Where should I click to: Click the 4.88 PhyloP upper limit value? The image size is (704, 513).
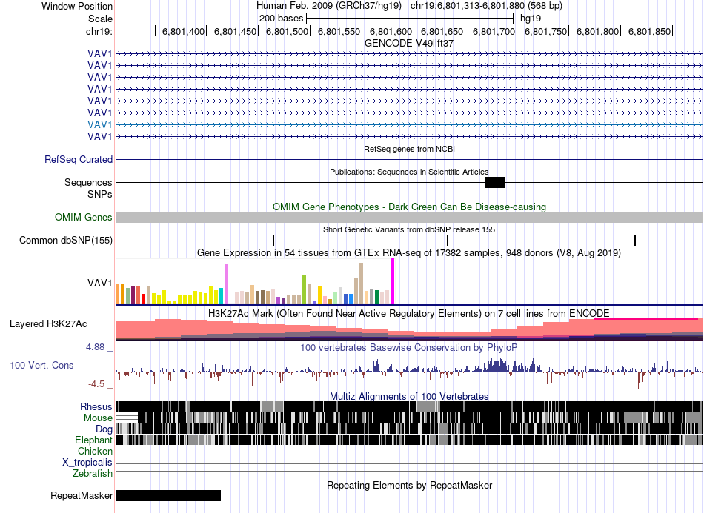coord(95,347)
